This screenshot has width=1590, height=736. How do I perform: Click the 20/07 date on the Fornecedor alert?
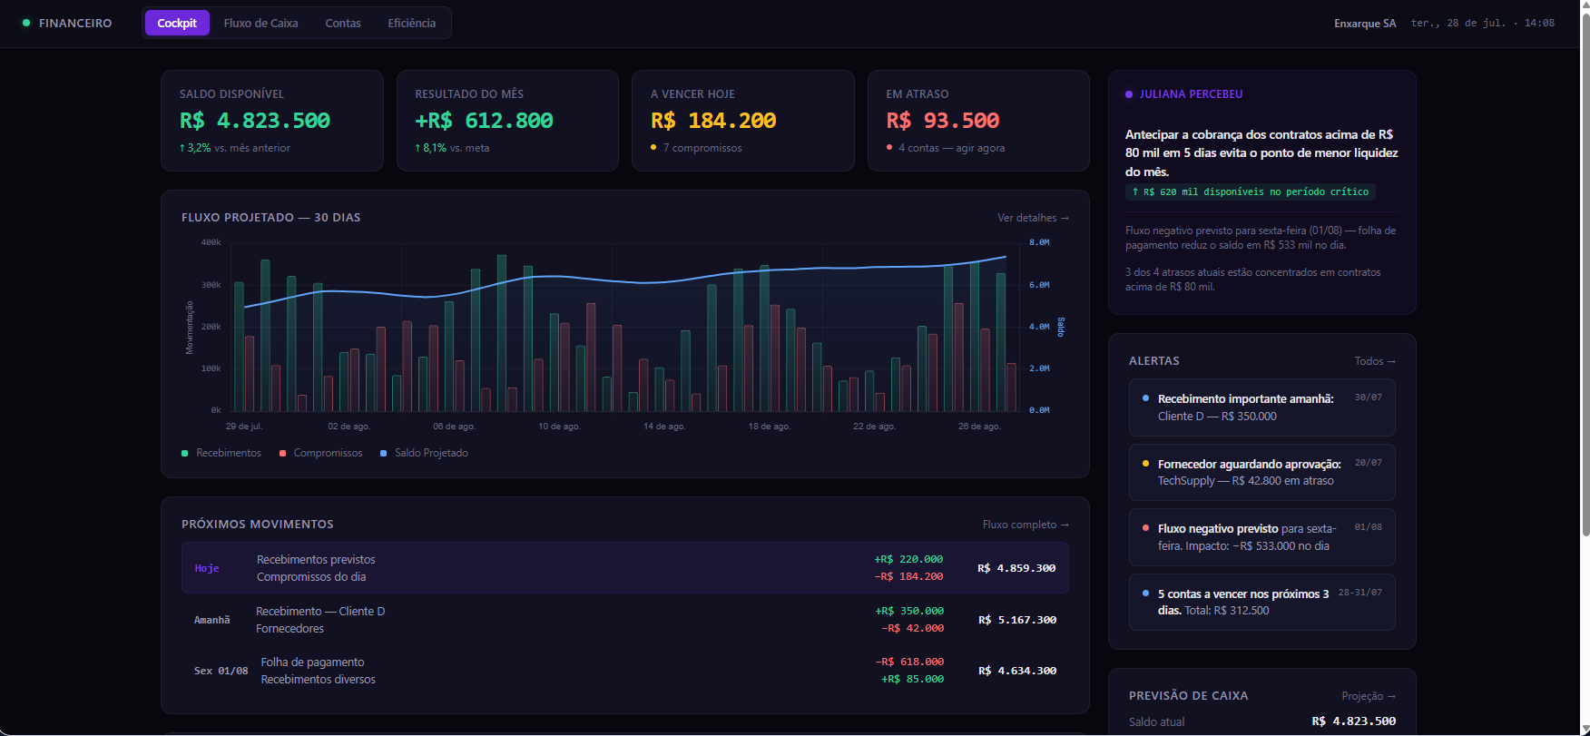1369,463
